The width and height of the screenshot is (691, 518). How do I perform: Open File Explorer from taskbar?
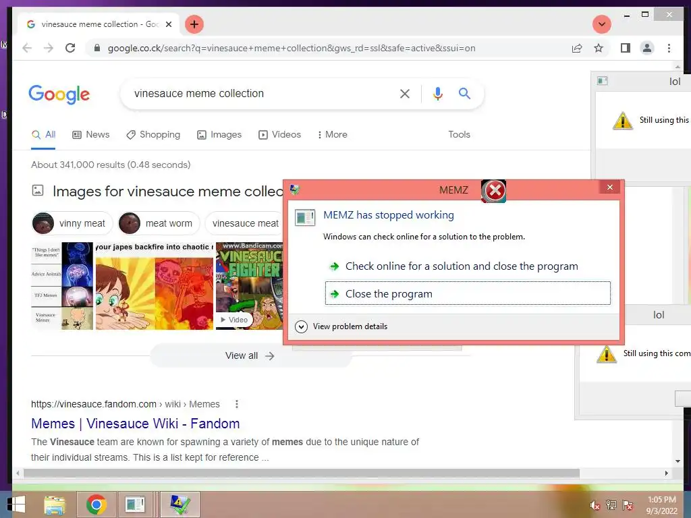pyautogui.click(x=55, y=505)
